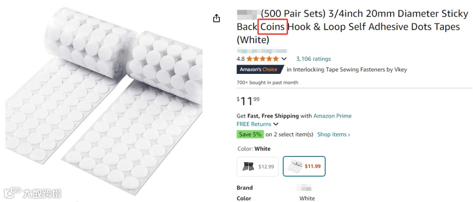
Task: Click the large $11.99 price
Action: coord(248,101)
